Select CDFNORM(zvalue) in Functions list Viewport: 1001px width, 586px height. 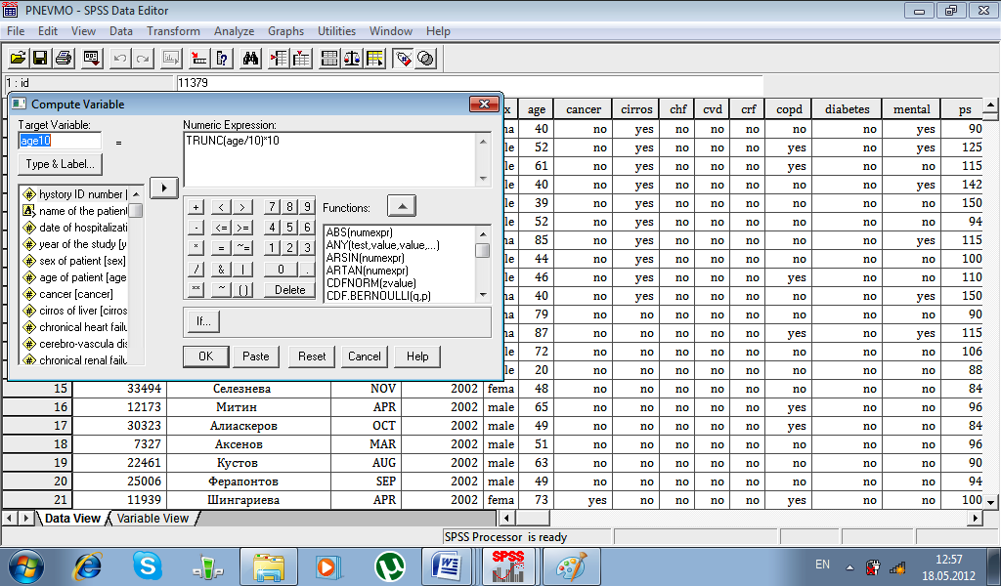click(370, 283)
